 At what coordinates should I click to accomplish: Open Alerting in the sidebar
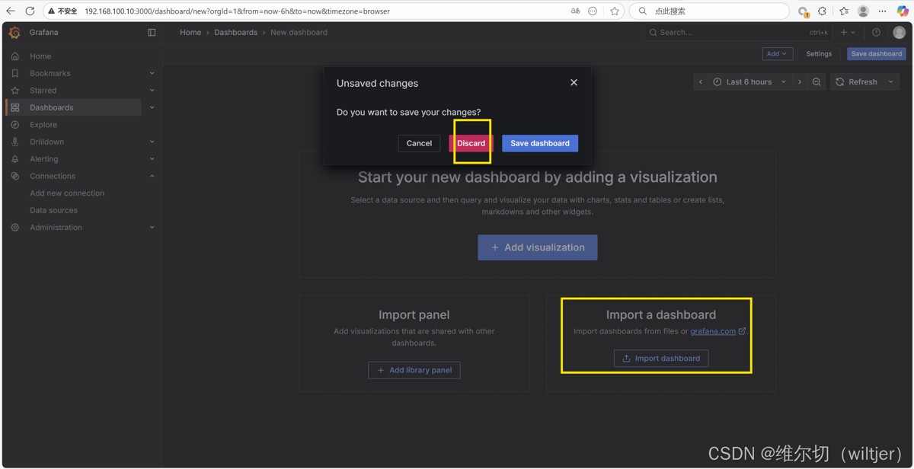(43, 159)
